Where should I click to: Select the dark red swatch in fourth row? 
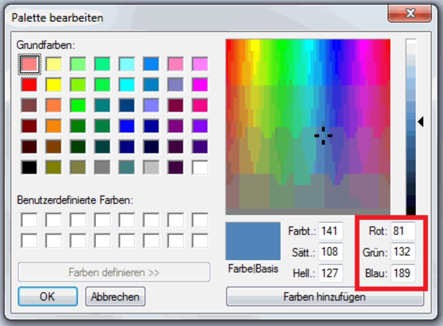tap(29, 126)
